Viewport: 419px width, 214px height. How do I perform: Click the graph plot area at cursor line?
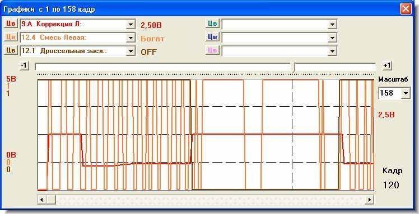tap(292, 135)
